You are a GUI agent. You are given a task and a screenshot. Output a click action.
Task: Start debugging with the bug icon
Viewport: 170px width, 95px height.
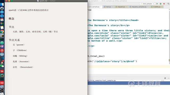click(x=160, y=4)
